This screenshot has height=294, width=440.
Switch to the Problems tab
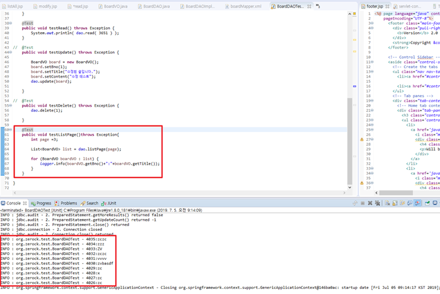66,203
